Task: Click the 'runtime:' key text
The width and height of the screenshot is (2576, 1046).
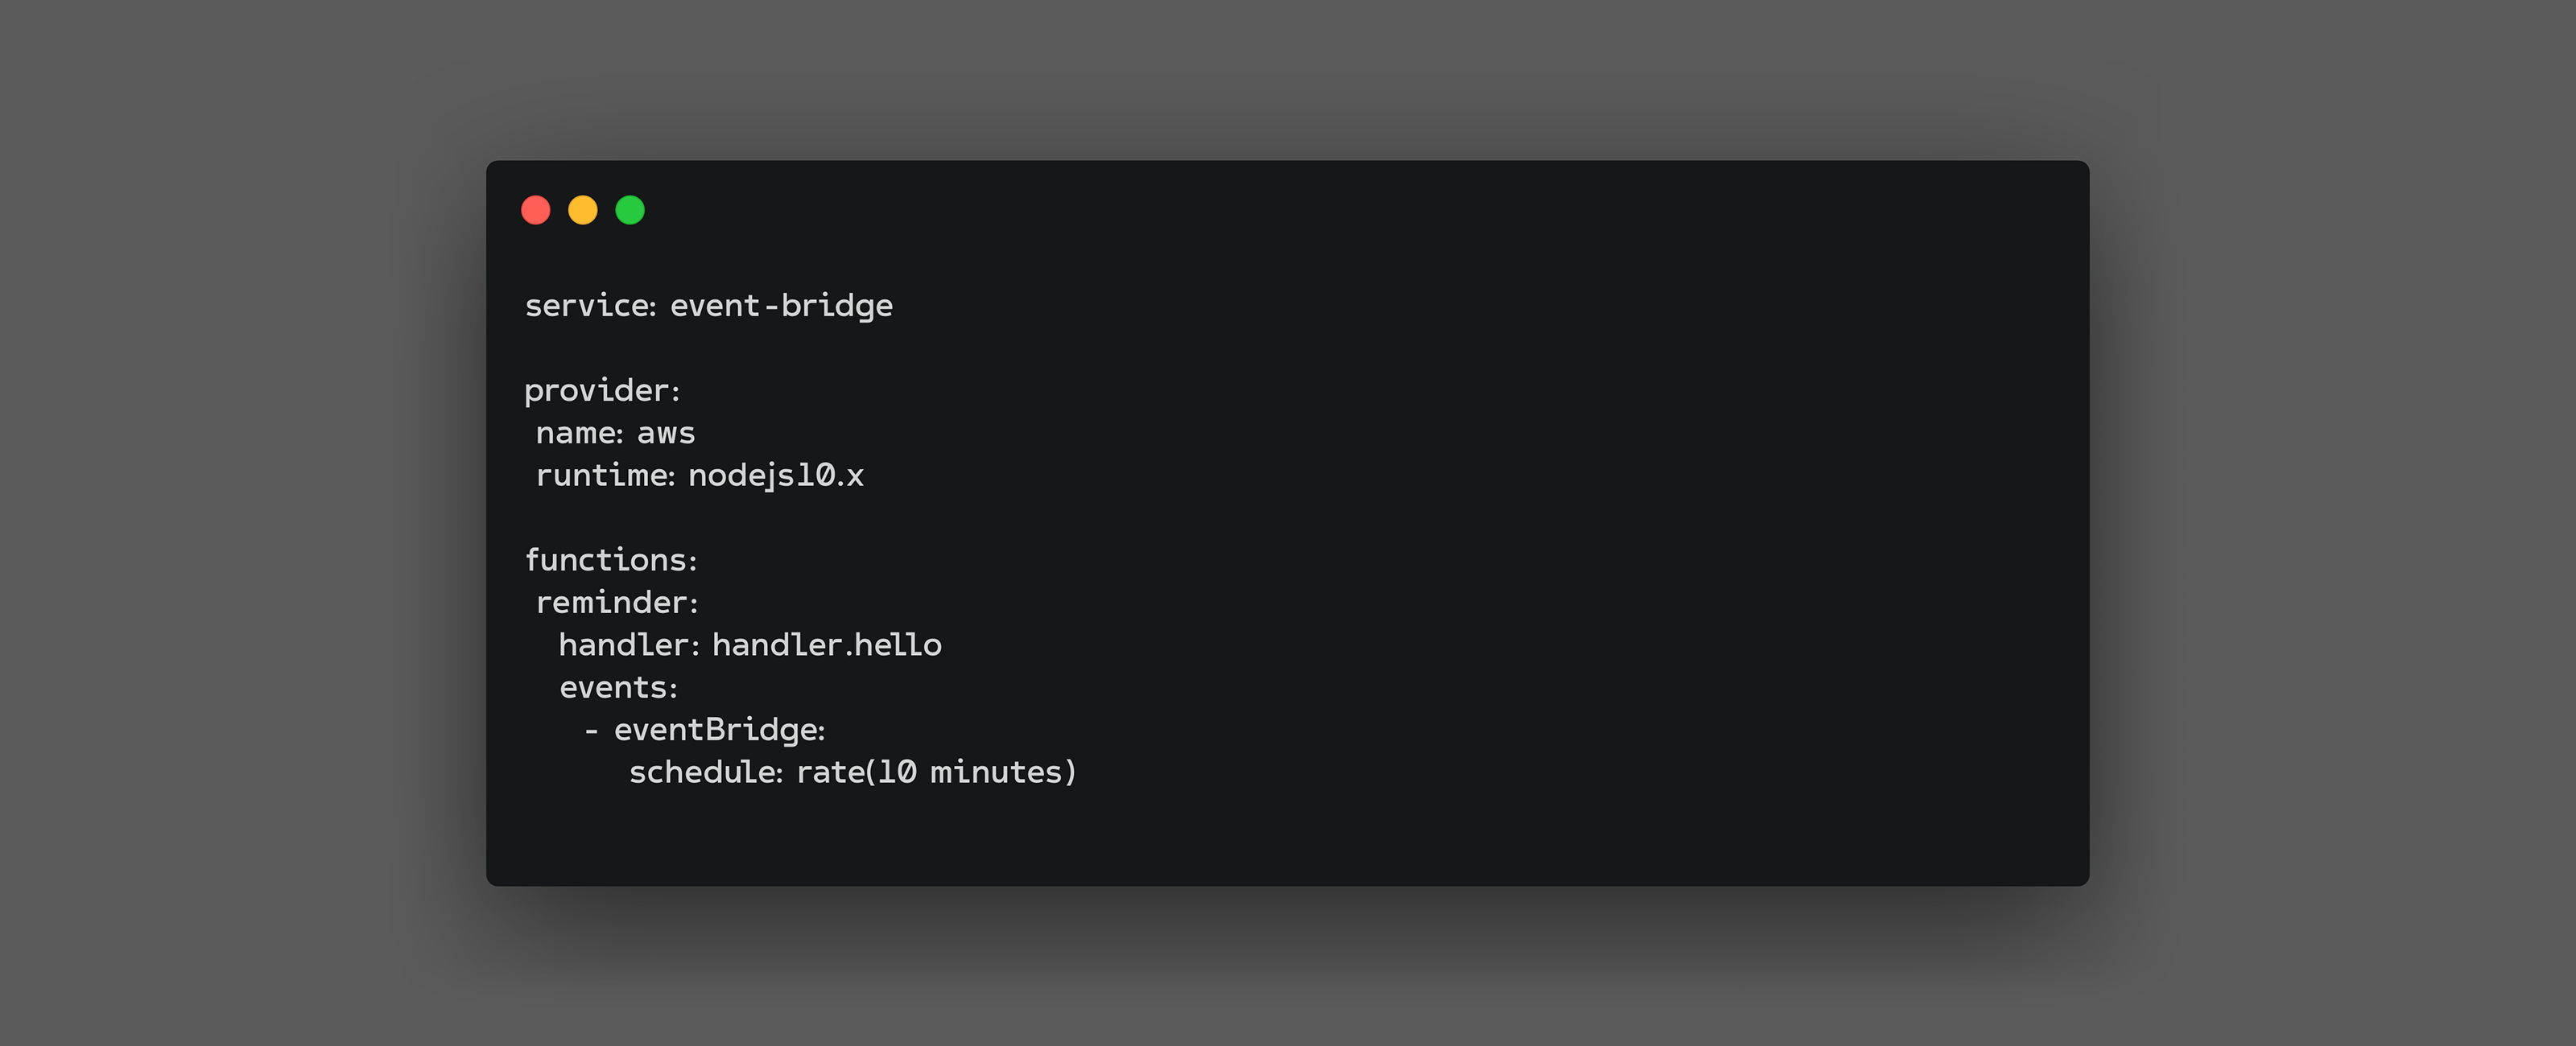Action: tap(605, 475)
